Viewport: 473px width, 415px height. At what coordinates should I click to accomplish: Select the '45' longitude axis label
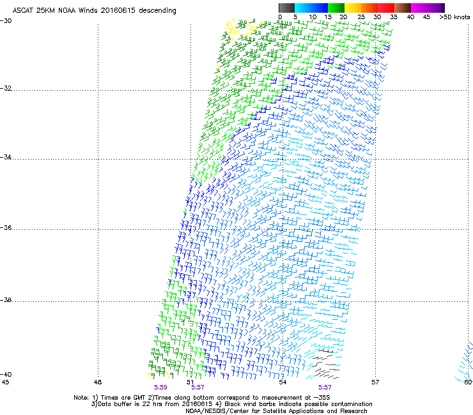point(5,382)
